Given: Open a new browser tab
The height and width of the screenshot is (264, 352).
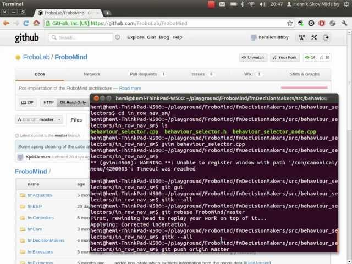Looking at the screenshot, I should [x=108, y=13].
